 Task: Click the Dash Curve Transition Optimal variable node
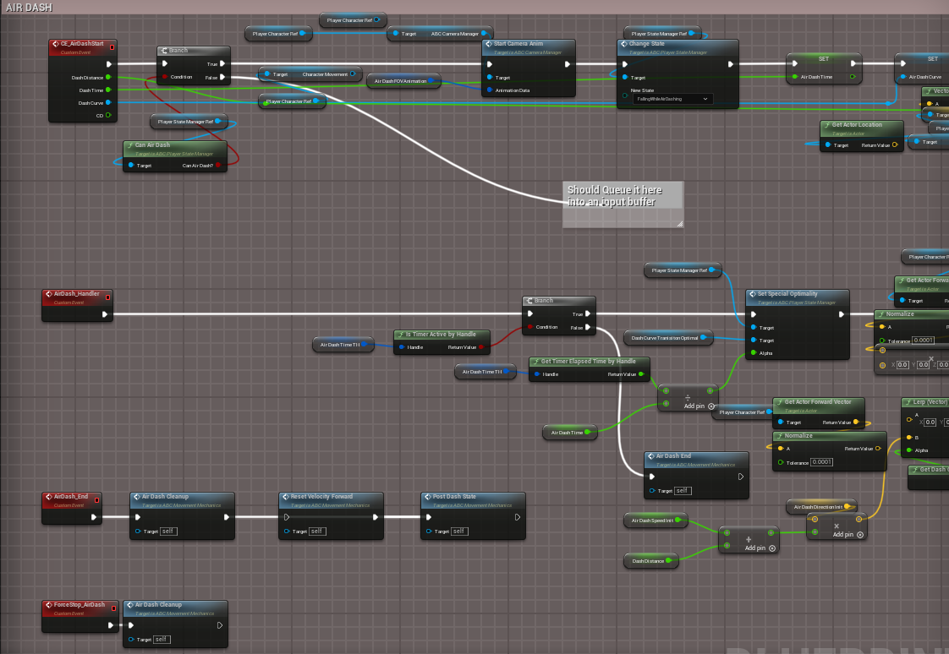tap(666, 338)
